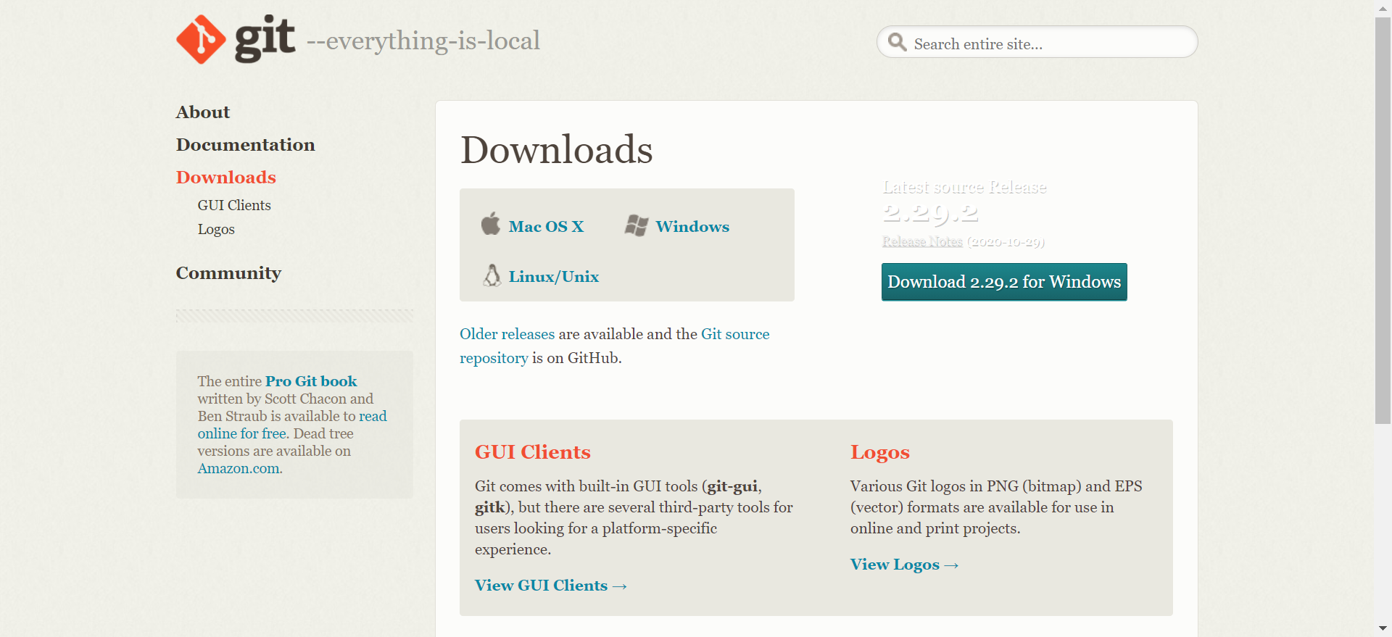The width and height of the screenshot is (1392, 637).
Task: Open the Older releases link
Action: [507, 334]
